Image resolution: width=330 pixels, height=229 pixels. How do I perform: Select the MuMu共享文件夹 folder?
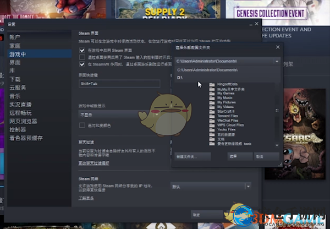point(227,89)
